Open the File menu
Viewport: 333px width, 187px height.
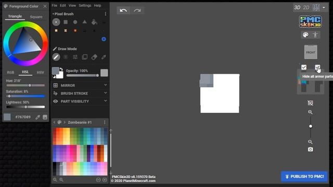[54, 6]
